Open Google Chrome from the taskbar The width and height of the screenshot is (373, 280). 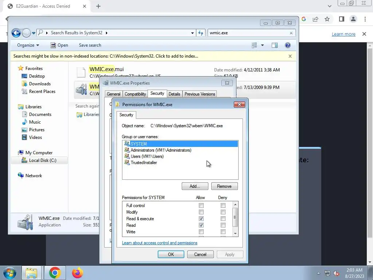55,273
